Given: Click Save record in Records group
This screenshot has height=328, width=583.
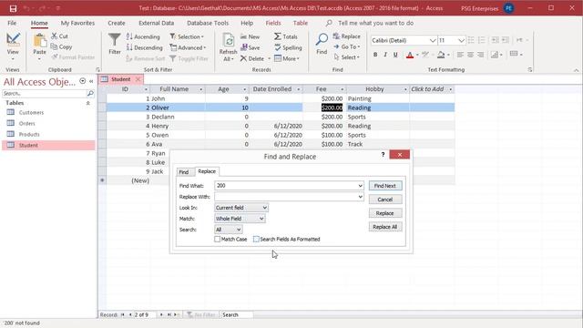Looking at the screenshot, I should pos(251,47).
